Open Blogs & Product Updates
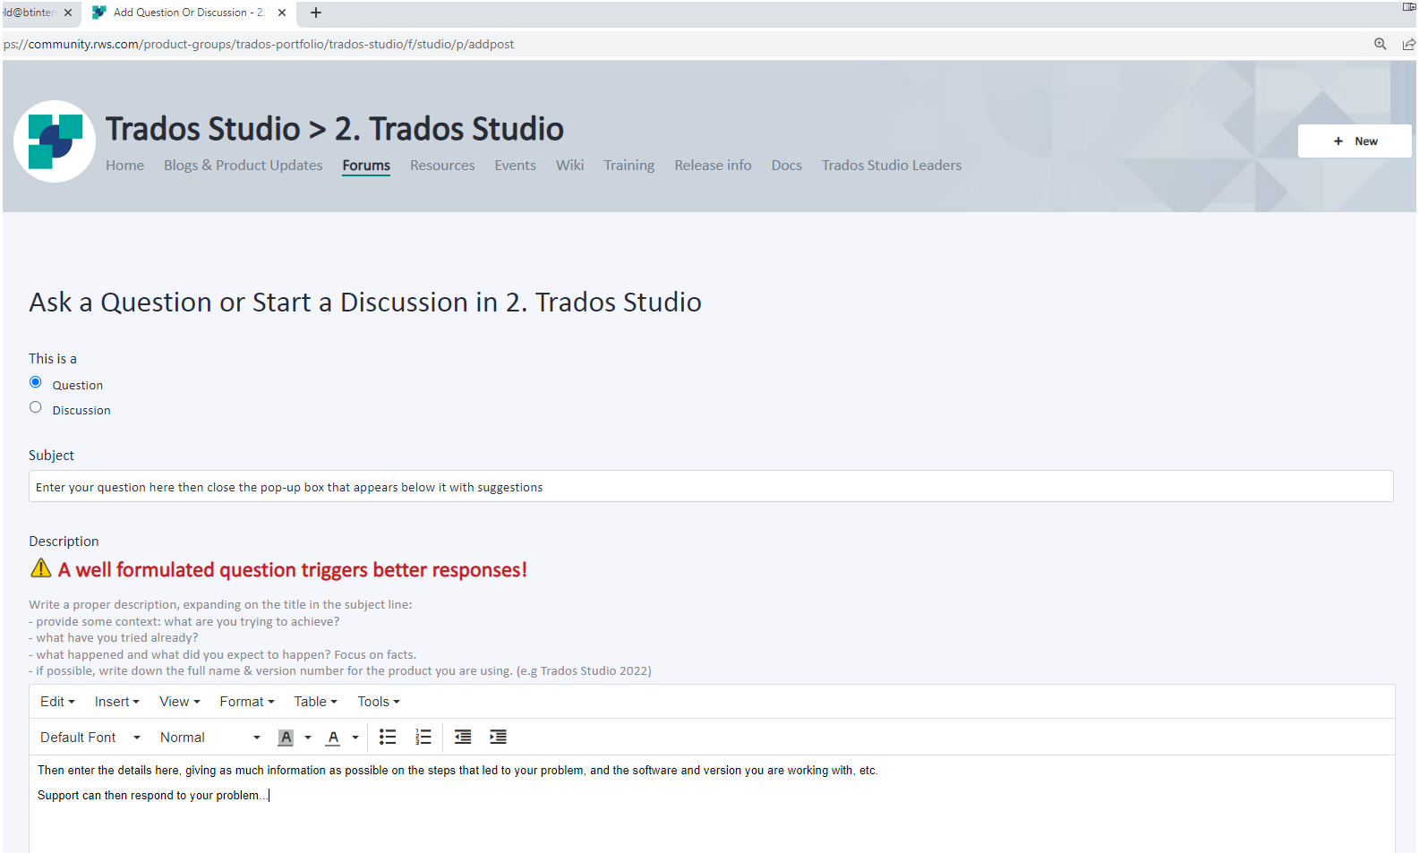Image resolution: width=1419 pixels, height=853 pixels. (x=244, y=166)
